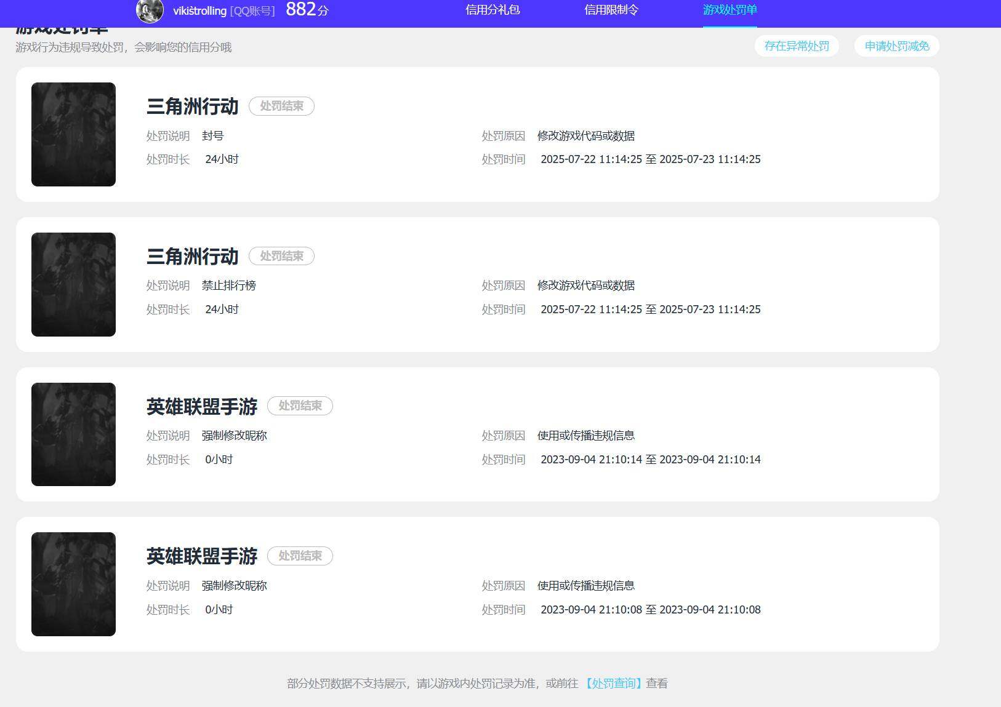Open the 处罚查询 link at the bottom
Screen dimensions: 1001x707
coord(613,683)
